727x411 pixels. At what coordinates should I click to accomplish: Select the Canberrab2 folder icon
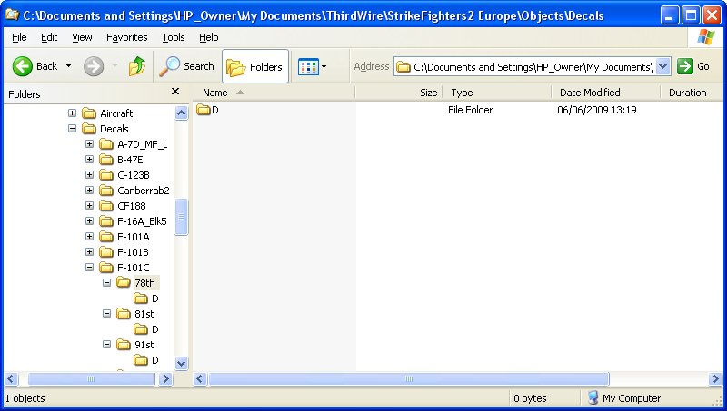(x=106, y=191)
